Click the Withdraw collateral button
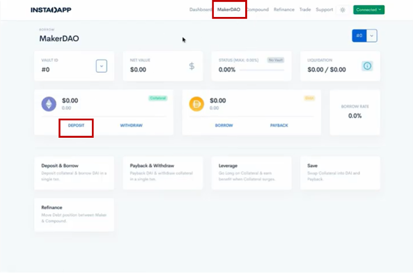The width and height of the screenshot is (413, 273). [x=131, y=125]
